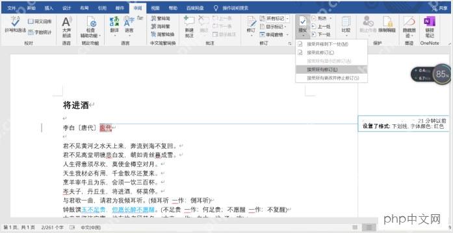453x233 pixels.
Task: Open 修订 group dialog launcher arrow
Action: 289,43
